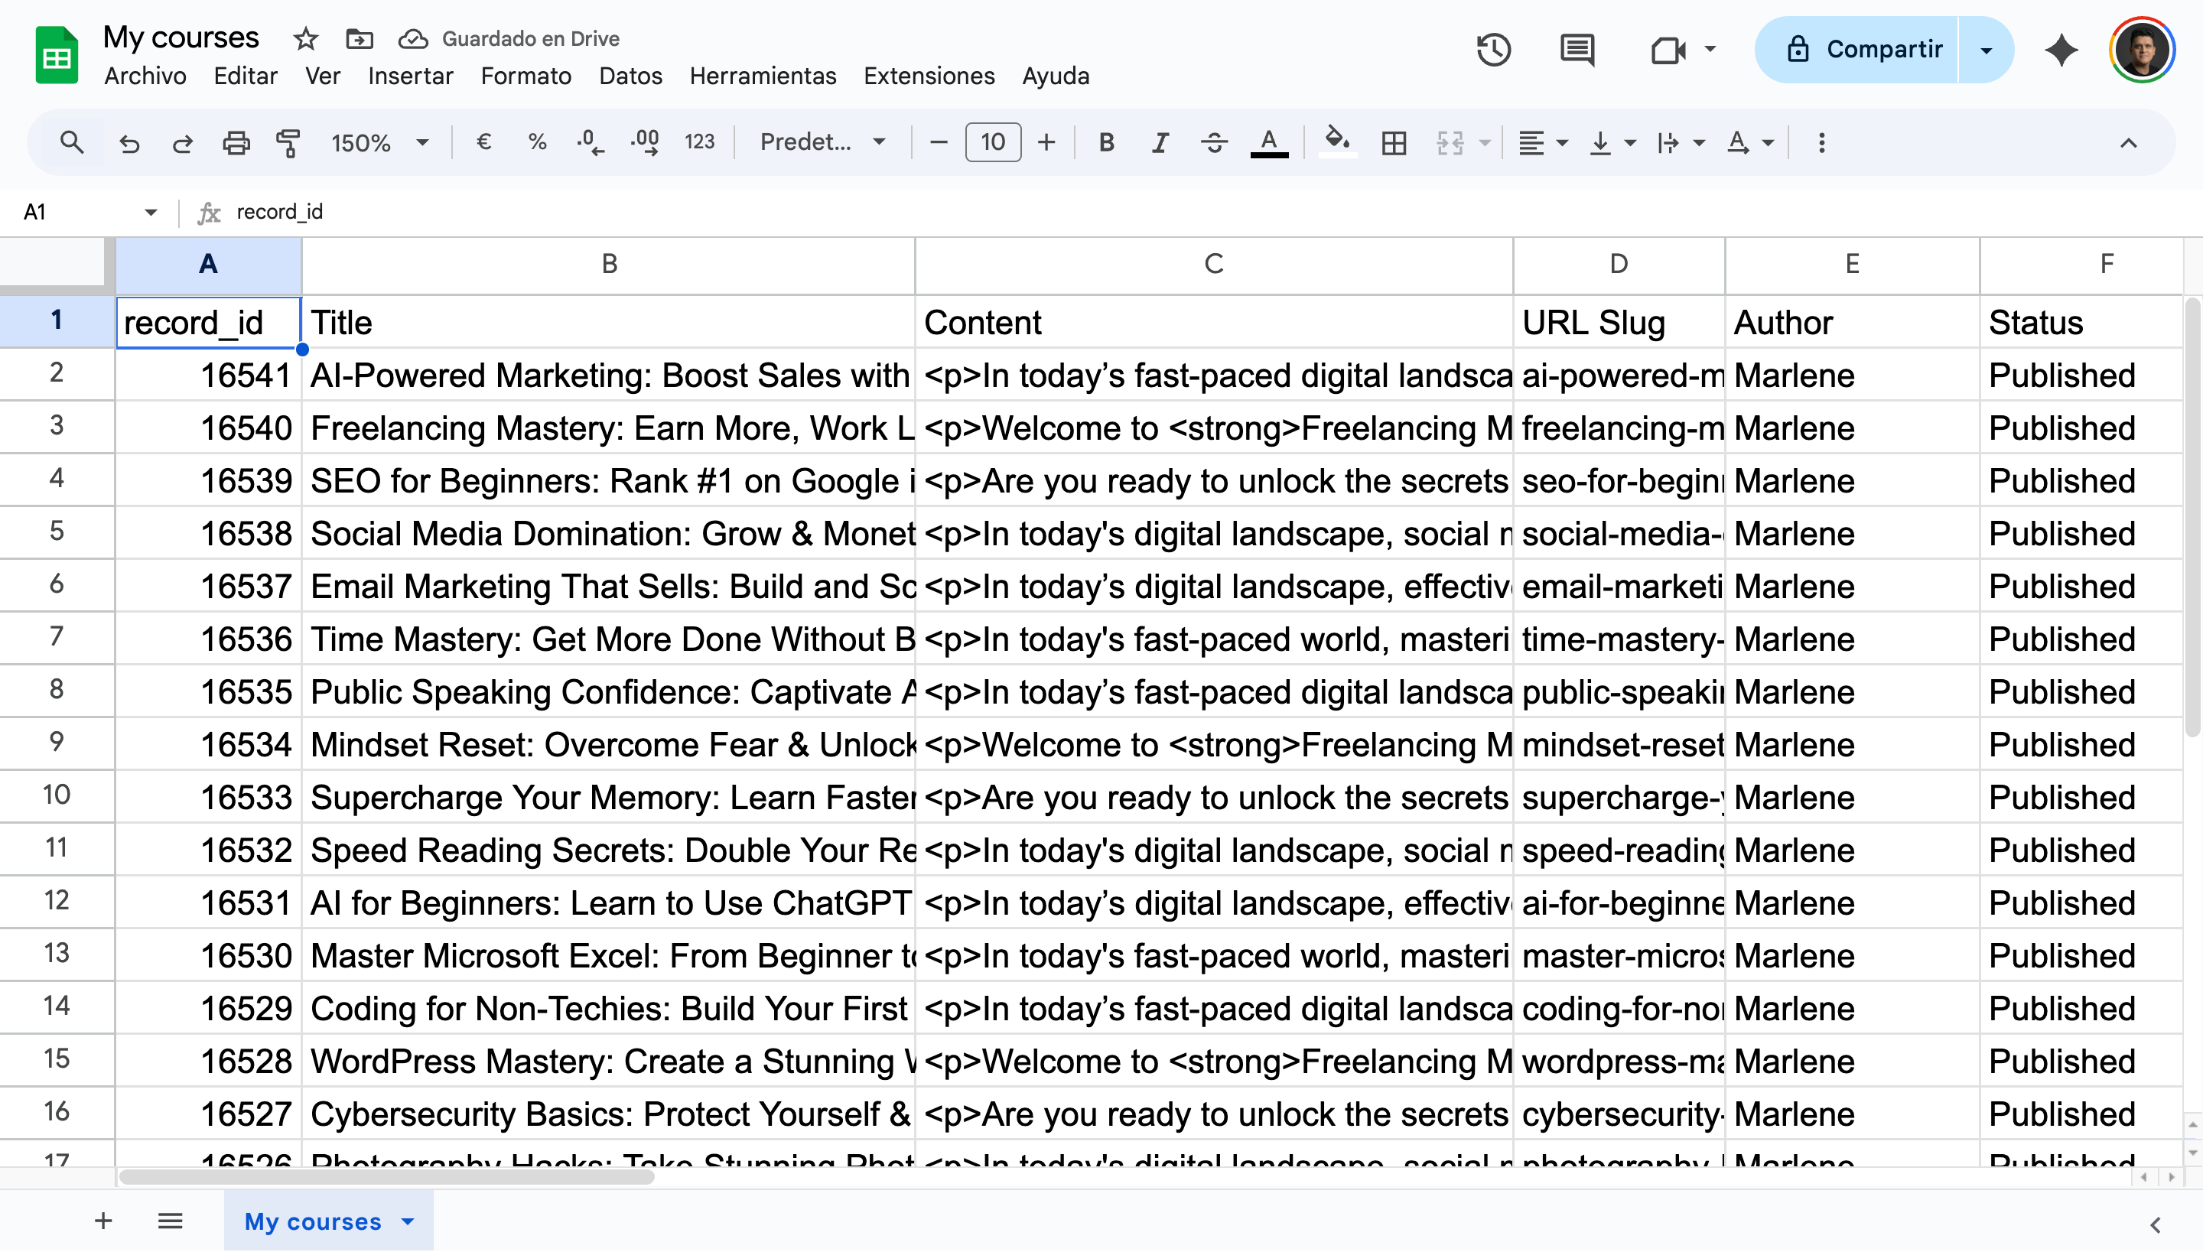Image resolution: width=2203 pixels, height=1252 pixels.
Task: Open the Extensiones menu
Action: [929, 76]
